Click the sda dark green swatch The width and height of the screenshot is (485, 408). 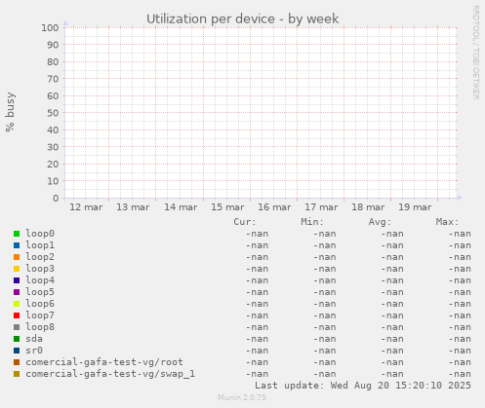17,339
